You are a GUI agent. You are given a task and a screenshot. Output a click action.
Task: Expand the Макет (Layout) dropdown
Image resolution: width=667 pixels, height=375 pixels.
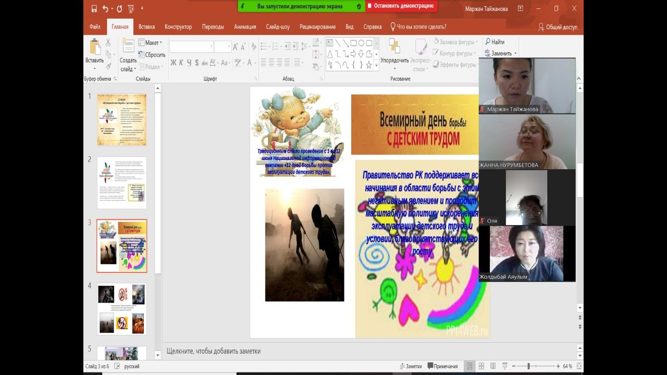(151, 43)
